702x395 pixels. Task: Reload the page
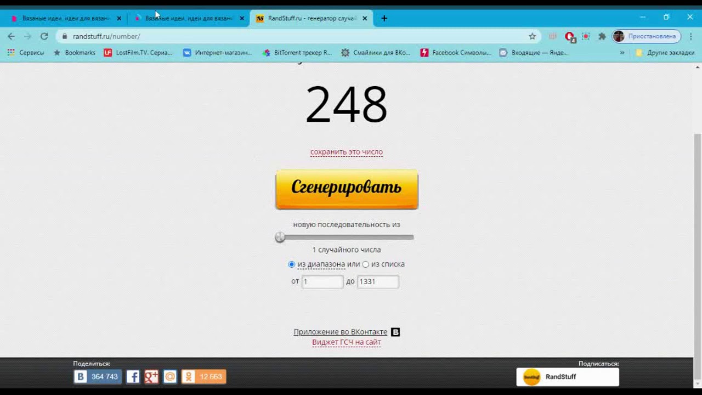44,36
